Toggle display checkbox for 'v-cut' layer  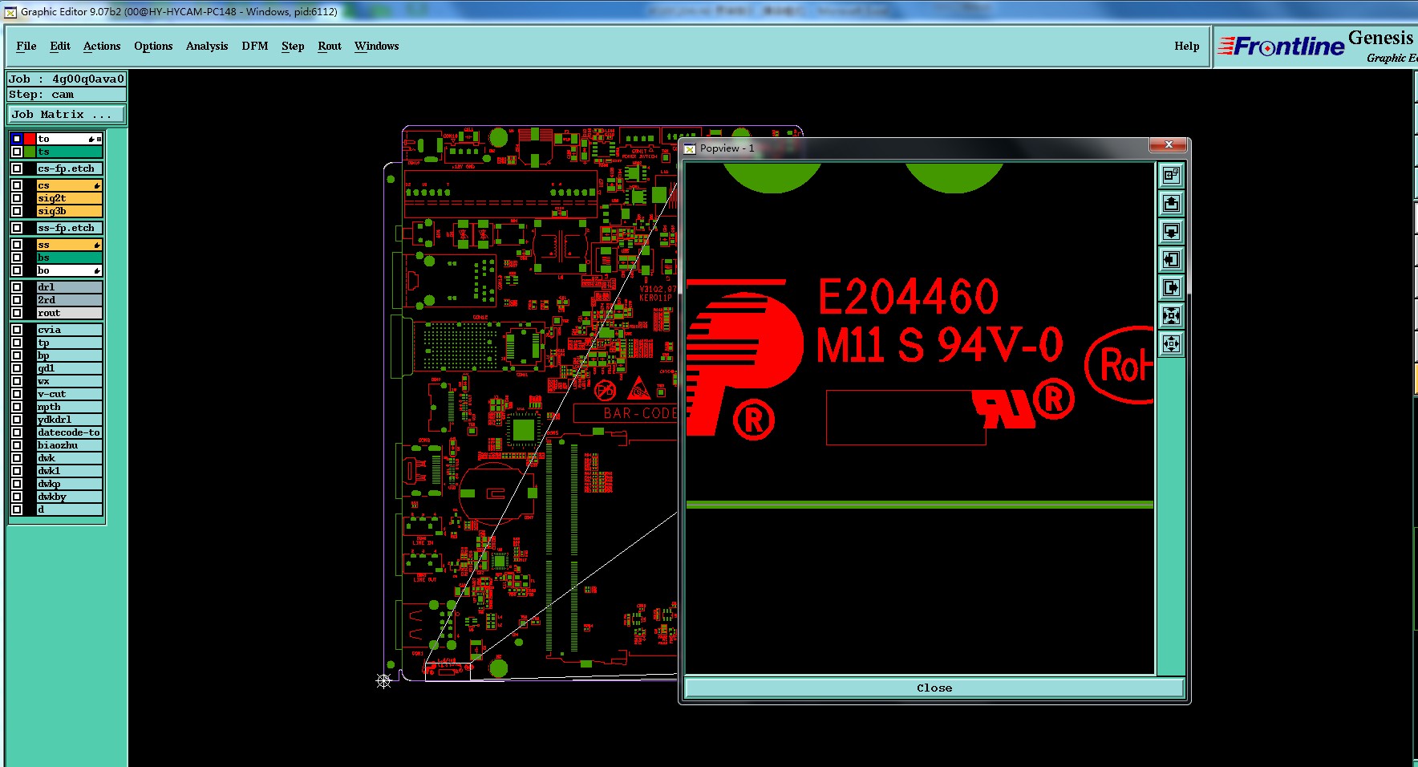pos(17,394)
